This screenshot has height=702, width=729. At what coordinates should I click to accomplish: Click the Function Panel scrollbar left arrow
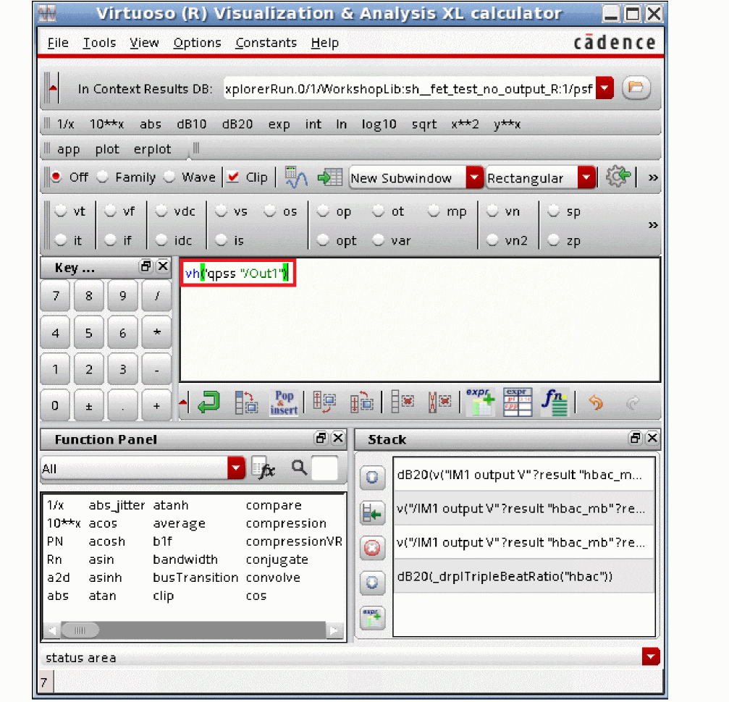(x=51, y=630)
